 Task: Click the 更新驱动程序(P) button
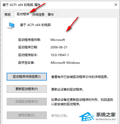point(27,89)
